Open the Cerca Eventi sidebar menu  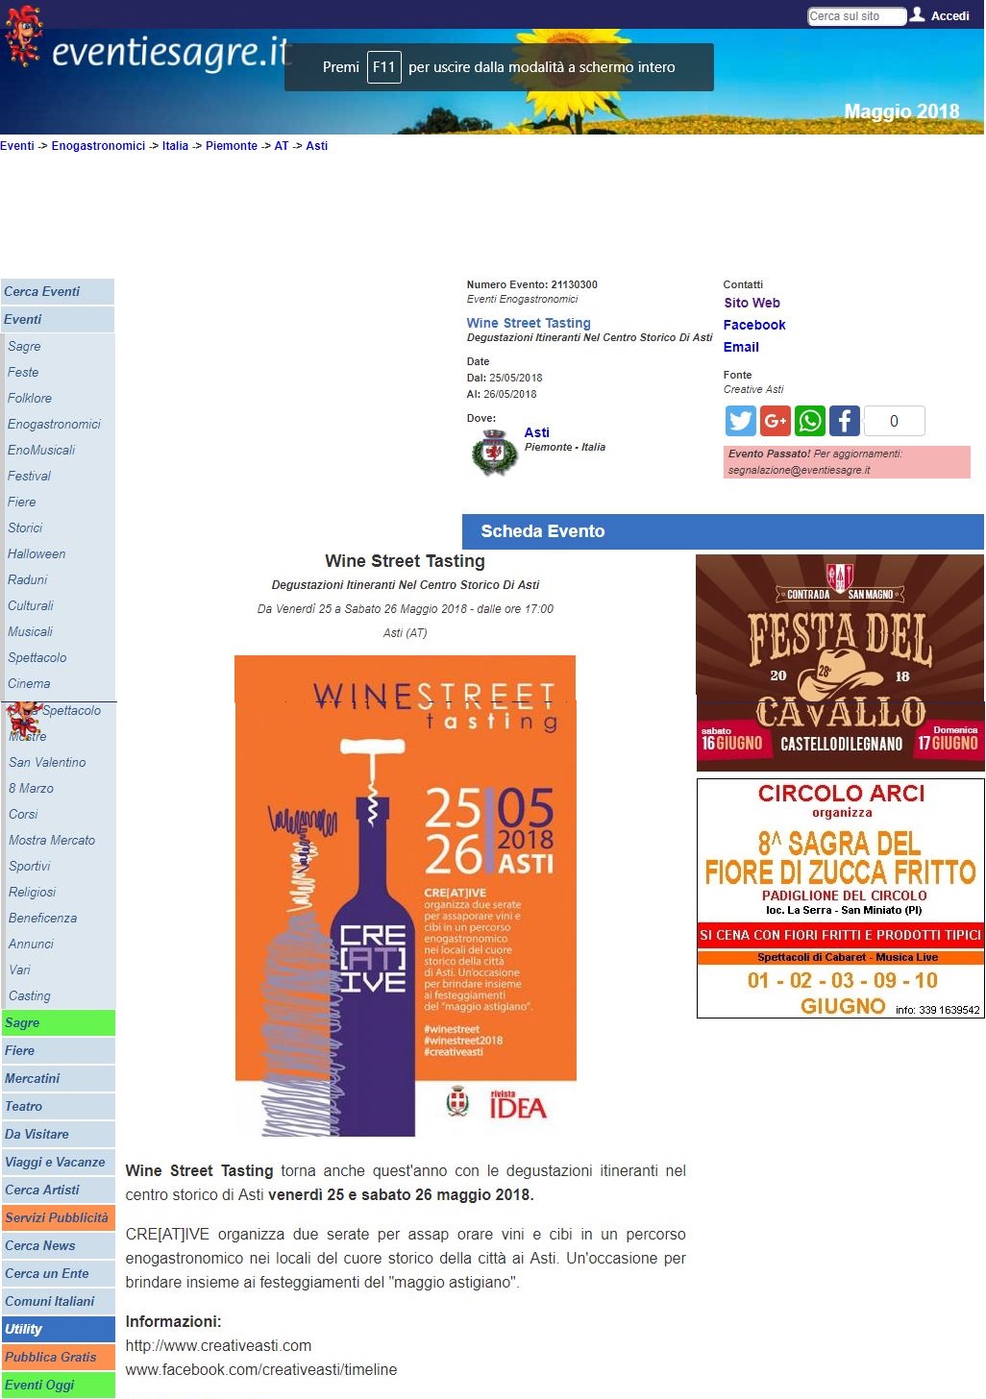click(x=58, y=291)
